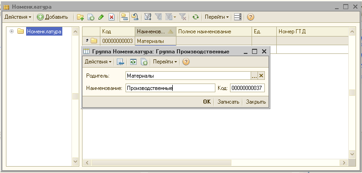Screen dimensions: 362x173
Task: Click the Закрыть button
Action: pos(256,102)
